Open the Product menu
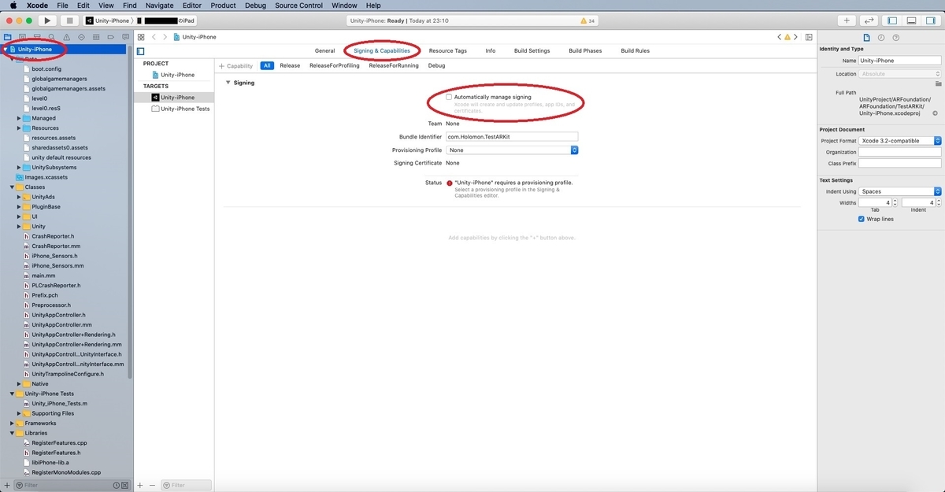The width and height of the screenshot is (945, 492). (223, 6)
